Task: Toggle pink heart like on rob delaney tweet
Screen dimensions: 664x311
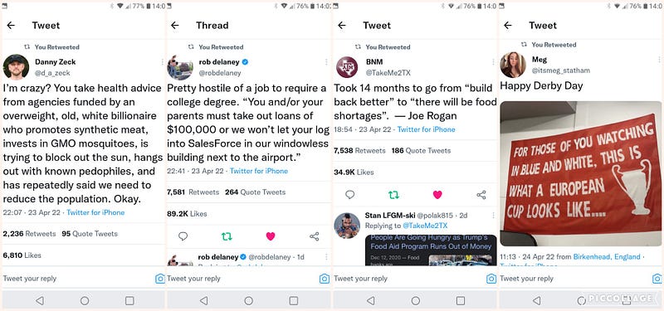Action: (x=271, y=236)
